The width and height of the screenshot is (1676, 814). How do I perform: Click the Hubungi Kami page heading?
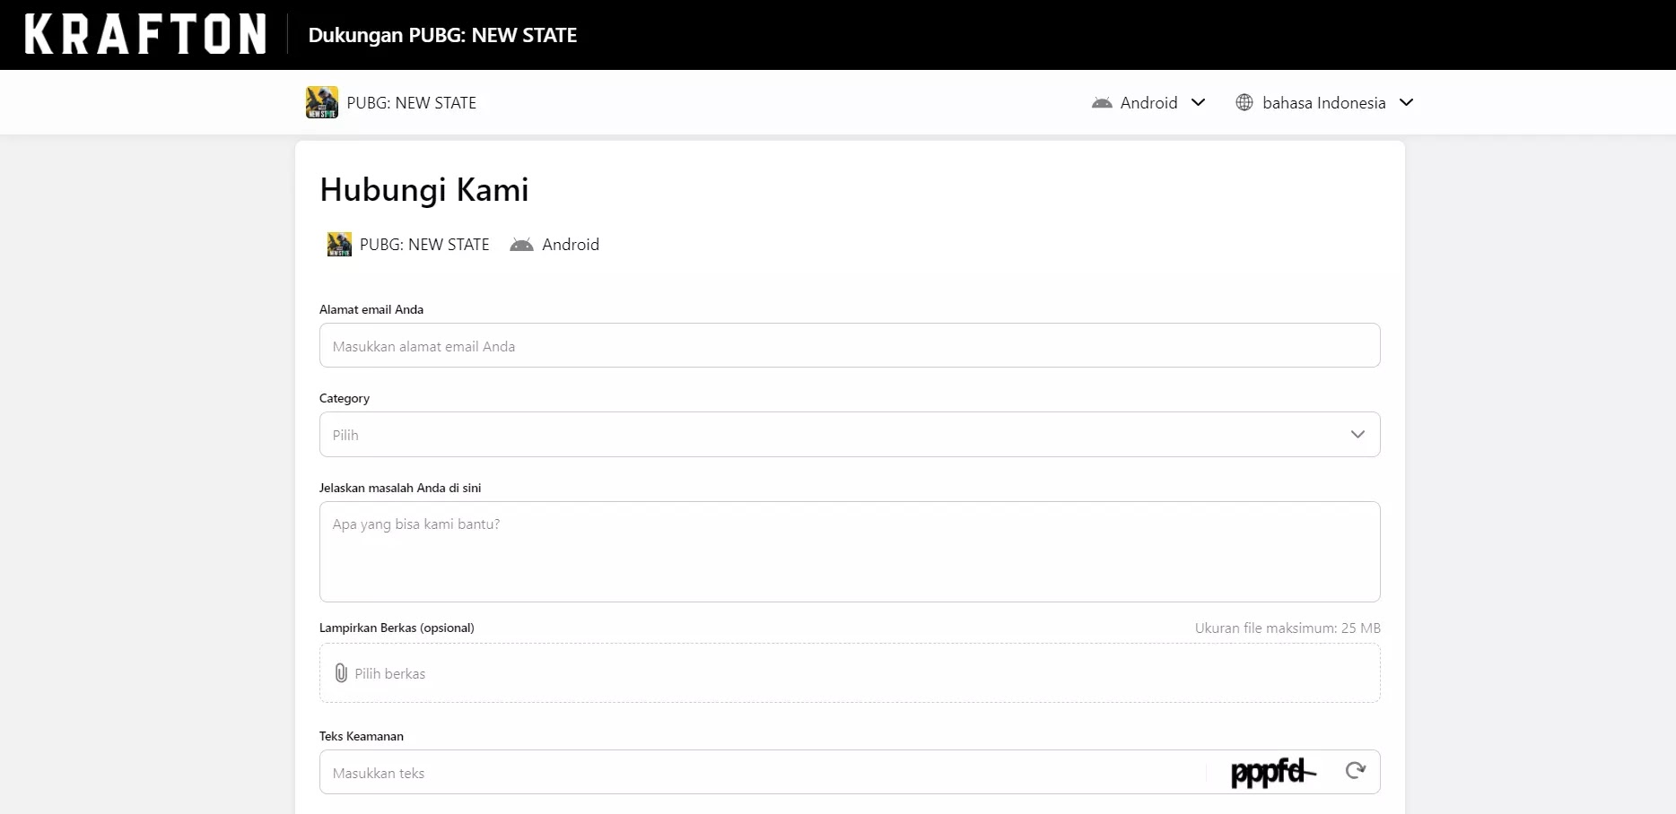click(424, 190)
